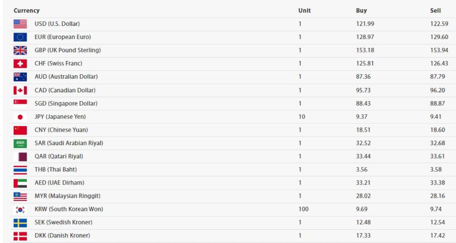Select the SGD (Singapore Dollar) label
Screen dimensions: 456x243
tap(66, 104)
